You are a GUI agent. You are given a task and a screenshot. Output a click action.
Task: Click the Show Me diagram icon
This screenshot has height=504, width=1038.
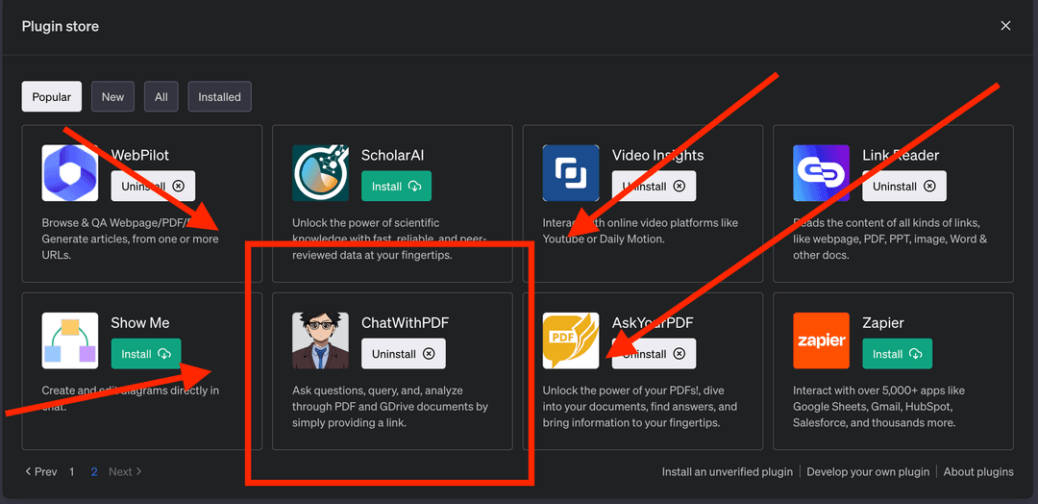(70, 340)
